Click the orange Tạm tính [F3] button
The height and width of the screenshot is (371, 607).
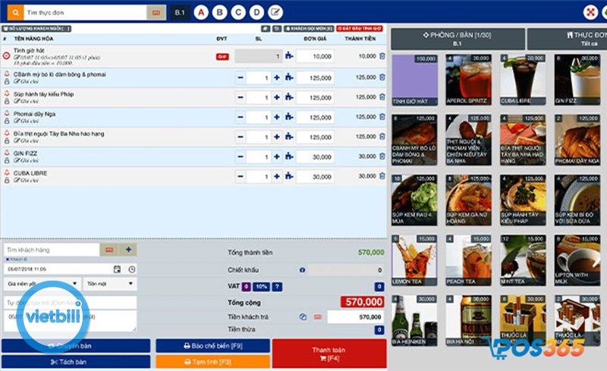point(212,363)
